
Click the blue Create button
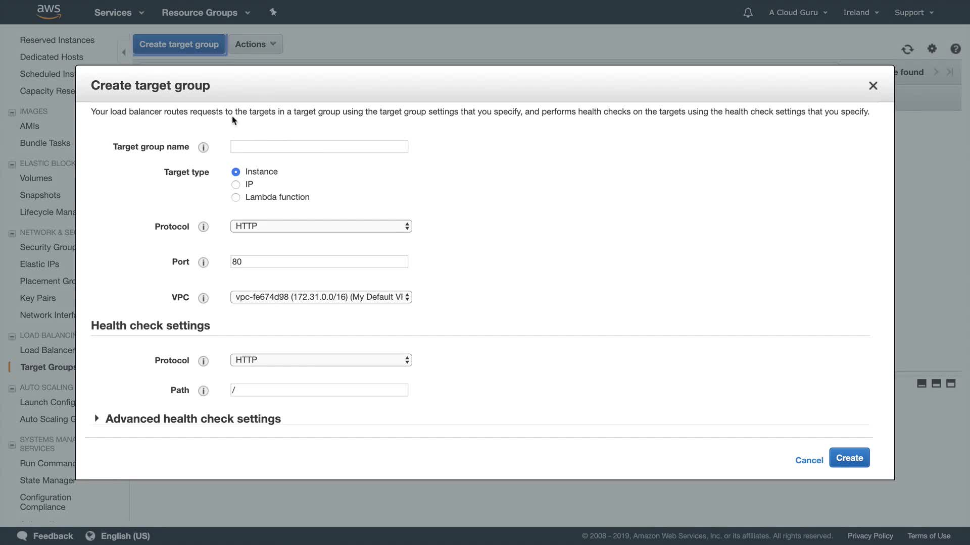click(x=849, y=458)
